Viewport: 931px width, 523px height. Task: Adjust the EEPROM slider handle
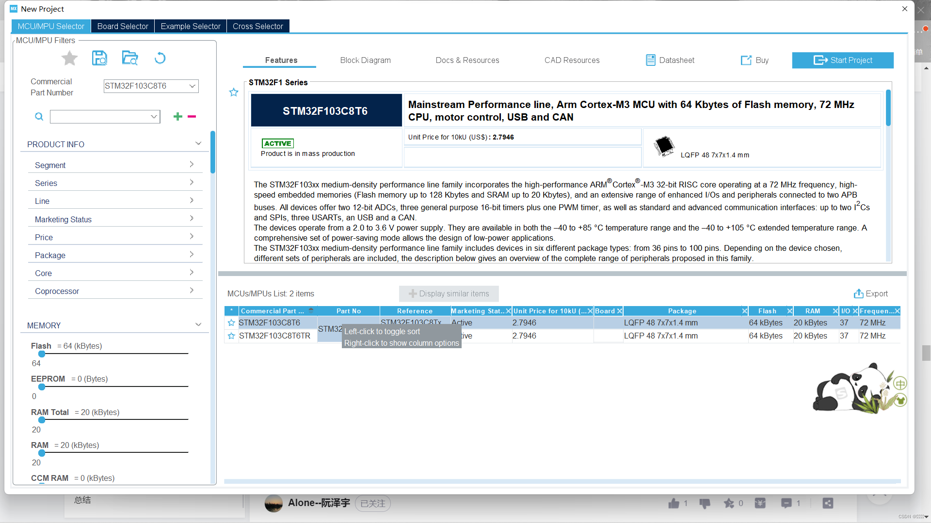click(42, 387)
